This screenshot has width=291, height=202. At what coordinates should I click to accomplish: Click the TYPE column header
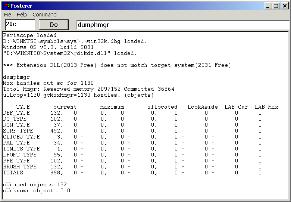(23, 107)
